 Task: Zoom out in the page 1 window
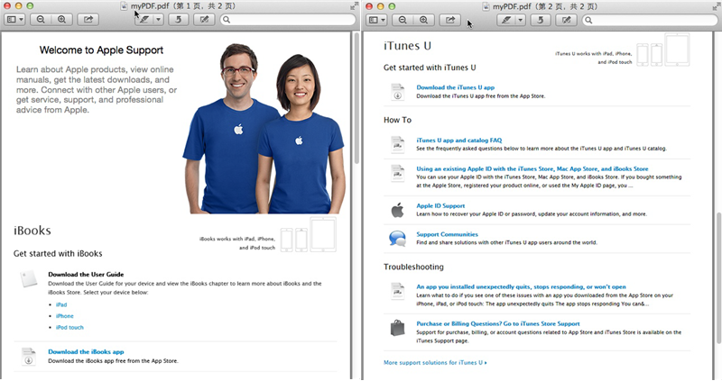point(42,19)
